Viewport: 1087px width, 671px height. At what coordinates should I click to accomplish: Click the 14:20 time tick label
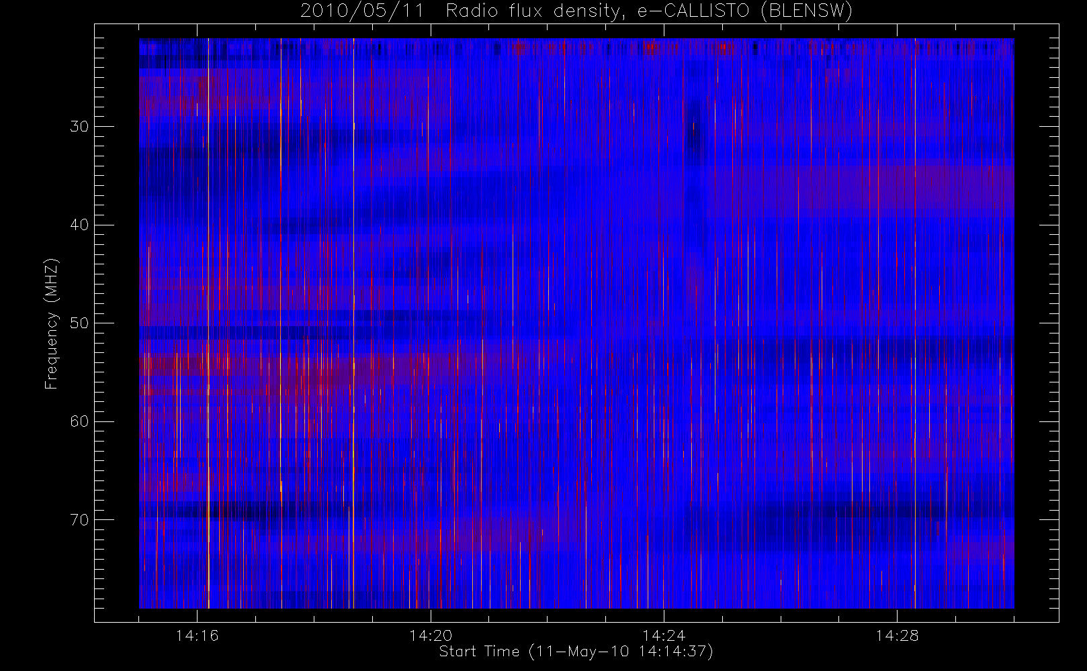click(430, 635)
